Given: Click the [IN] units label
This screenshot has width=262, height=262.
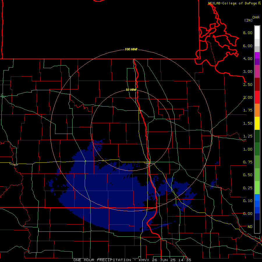Looking at the screenshot, I should [248, 20].
